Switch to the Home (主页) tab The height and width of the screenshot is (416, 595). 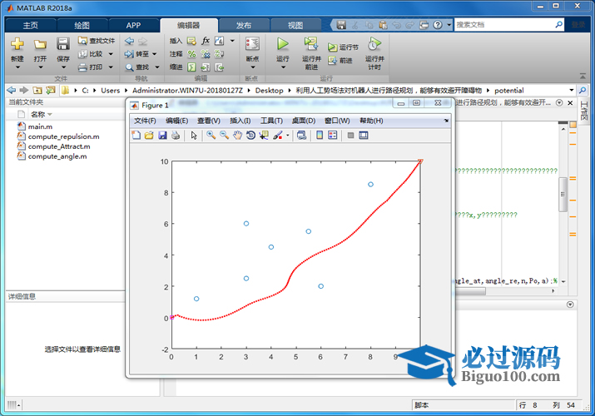[x=31, y=26]
